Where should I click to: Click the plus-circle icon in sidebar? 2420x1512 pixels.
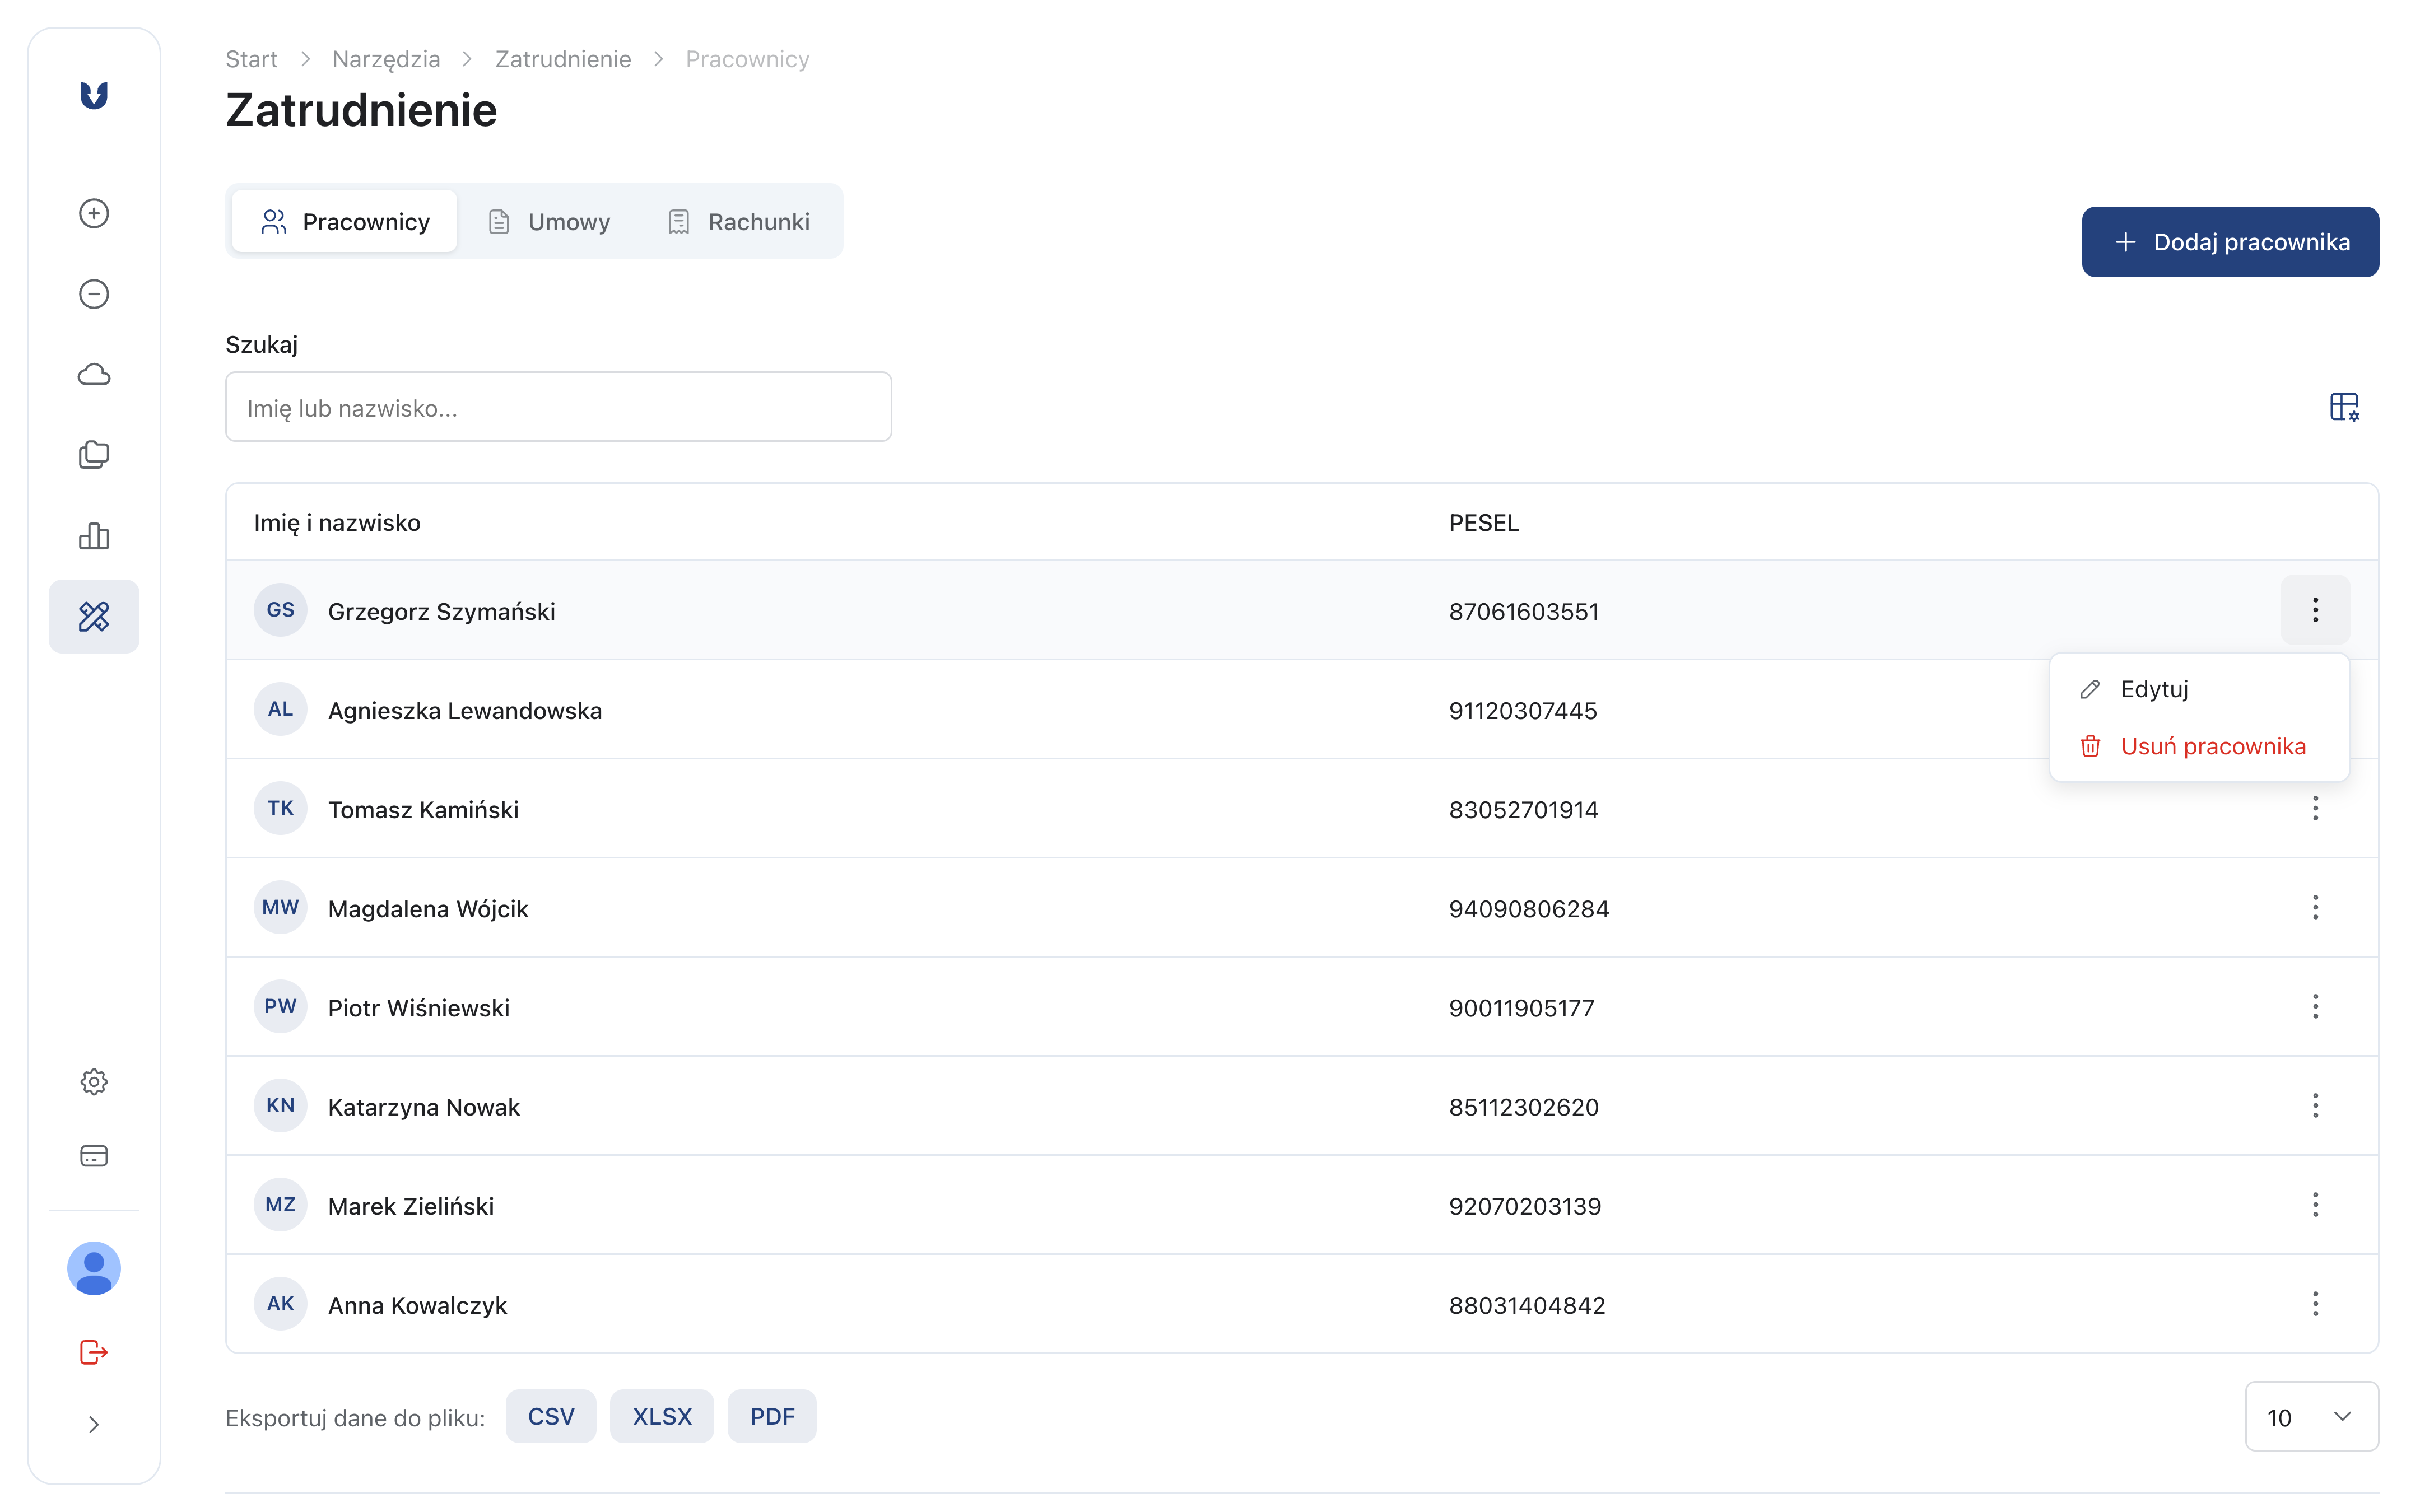pyautogui.click(x=94, y=213)
